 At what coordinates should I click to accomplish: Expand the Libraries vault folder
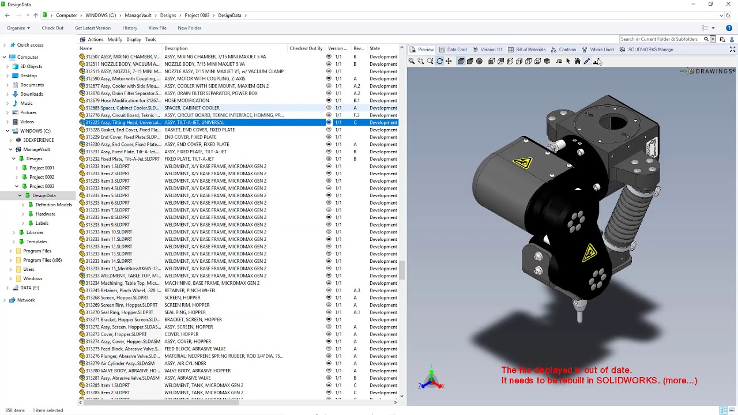(13, 232)
